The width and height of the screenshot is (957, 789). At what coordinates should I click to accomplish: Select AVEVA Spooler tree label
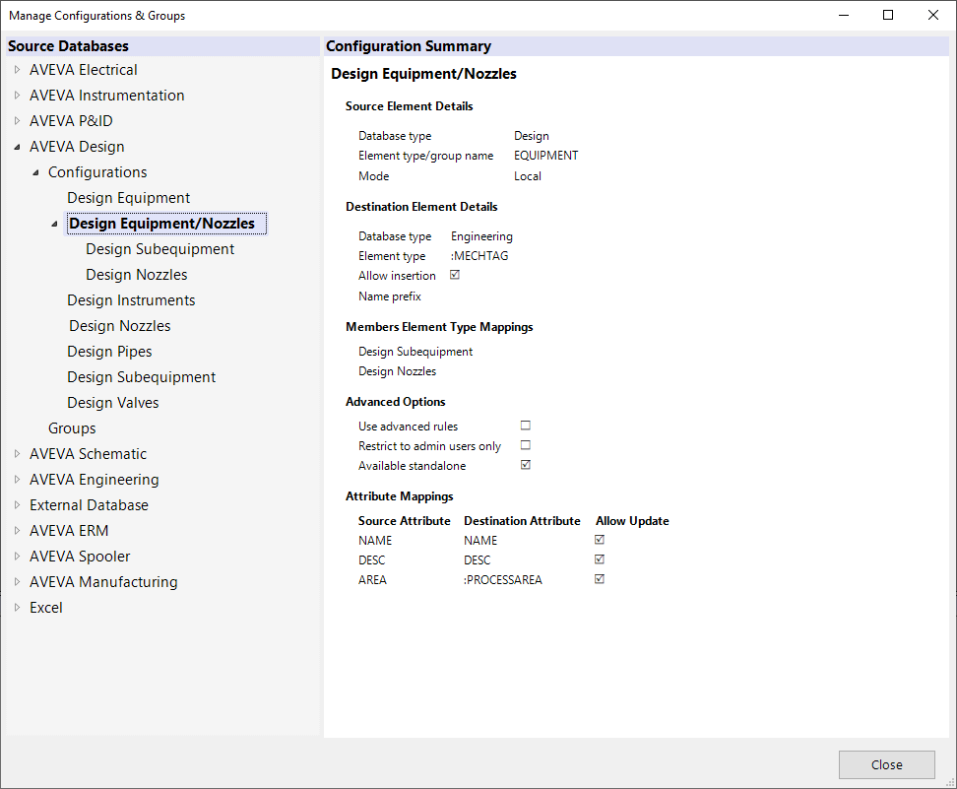[x=80, y=557]
